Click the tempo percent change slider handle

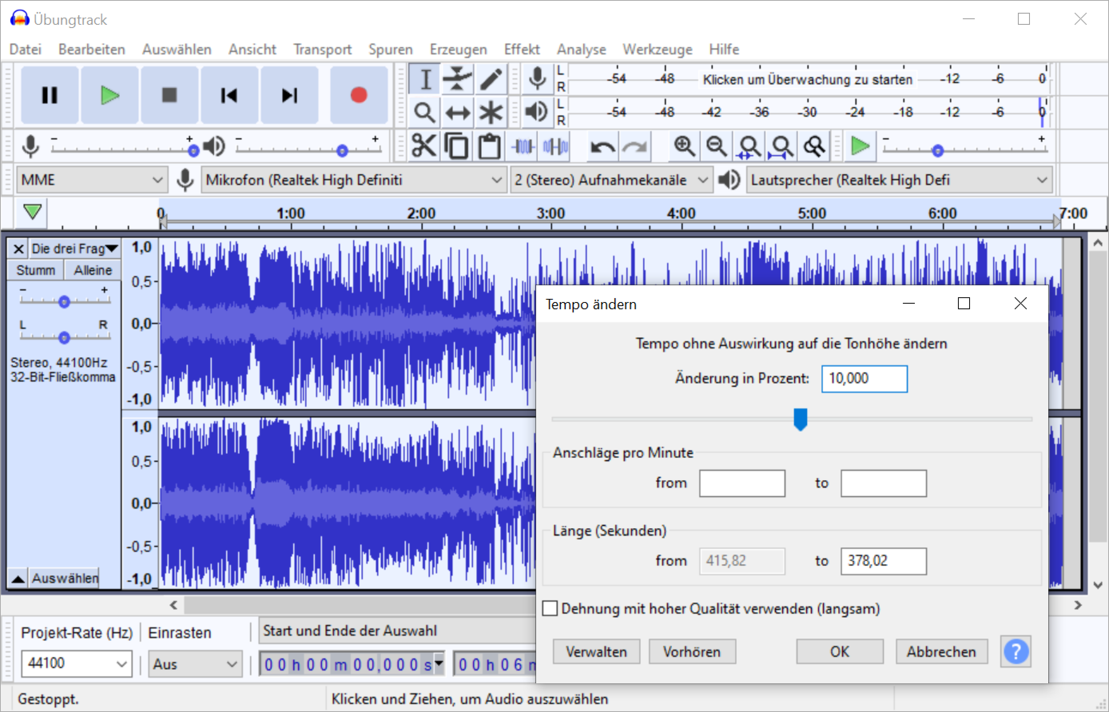pyautogui.click(x=800, y=419)
